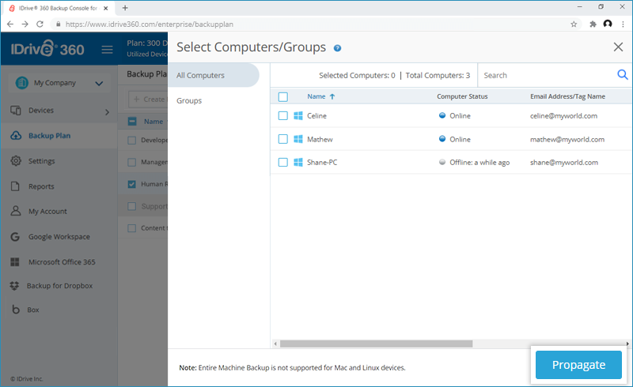Click the Backup for Dropbox icon
This screenshot has height=387, width=633.
coord(16,285)
